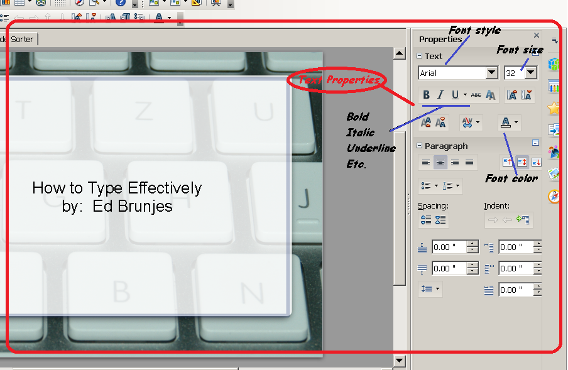Center align the paragraph
Viewport: 568px width, 370px height.
(440, 163)
